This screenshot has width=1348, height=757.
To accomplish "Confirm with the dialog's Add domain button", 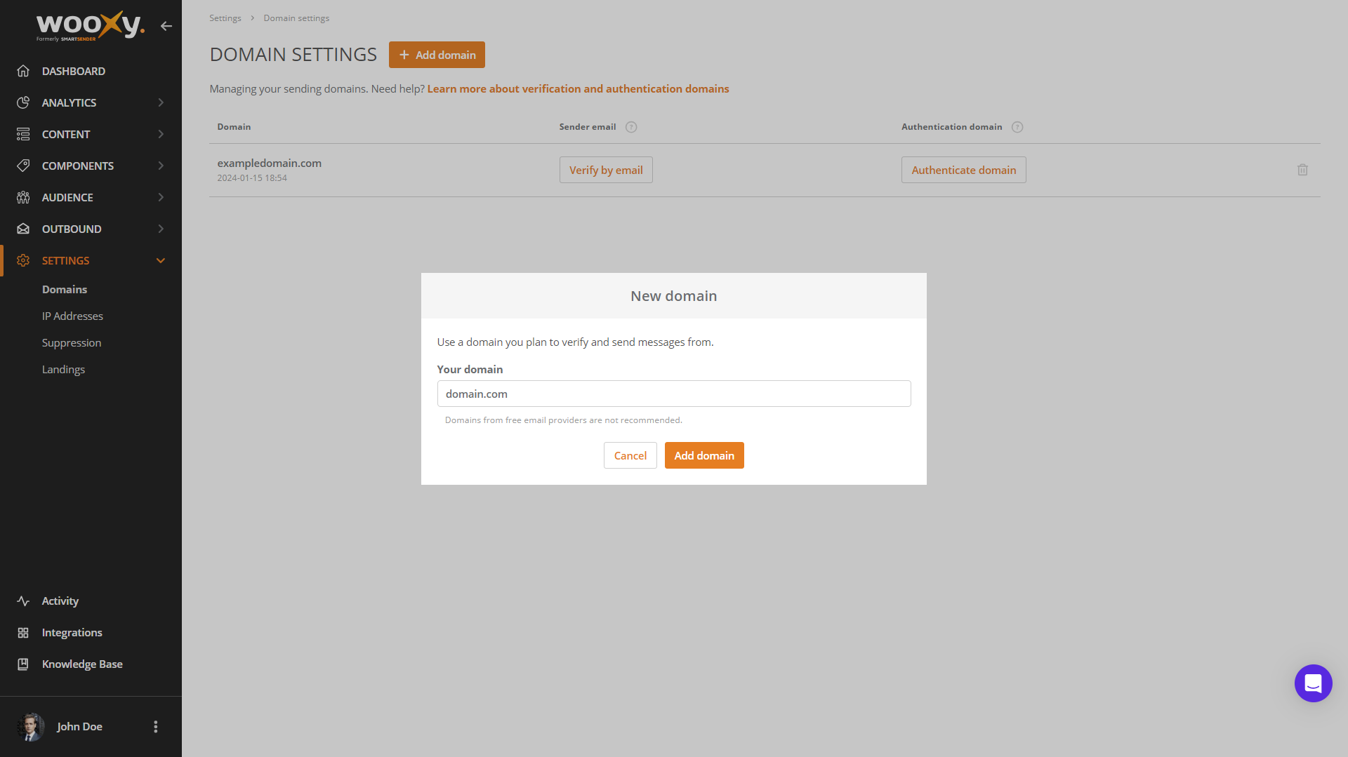I will pos(704,455).
